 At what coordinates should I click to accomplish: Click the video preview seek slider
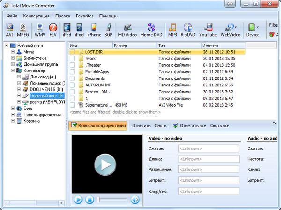pyautogui.click(x=112, y=200)
